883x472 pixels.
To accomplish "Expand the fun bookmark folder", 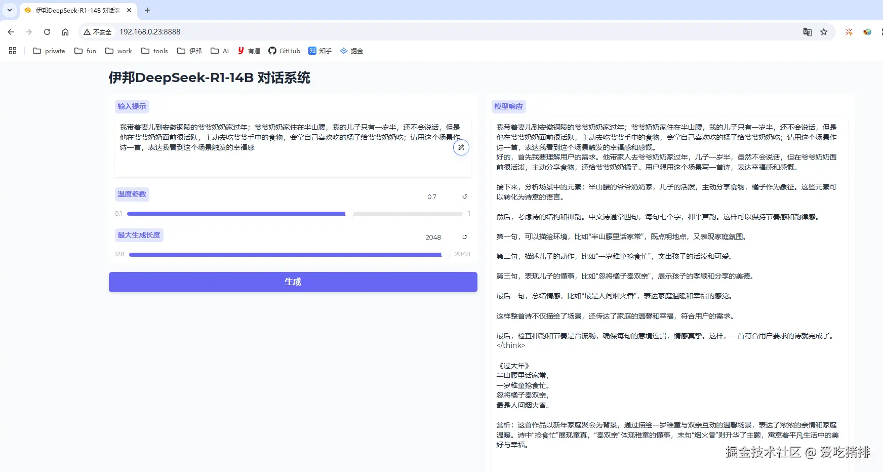I will click(85, 51).
